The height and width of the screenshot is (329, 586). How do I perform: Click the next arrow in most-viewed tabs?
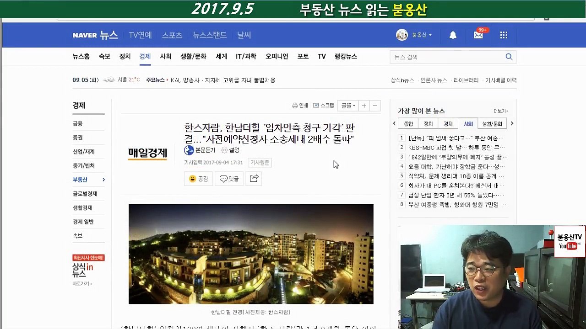512,123
